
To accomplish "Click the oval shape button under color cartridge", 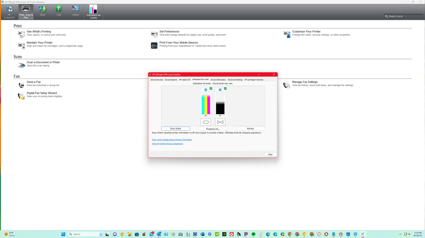I will 206,122.
